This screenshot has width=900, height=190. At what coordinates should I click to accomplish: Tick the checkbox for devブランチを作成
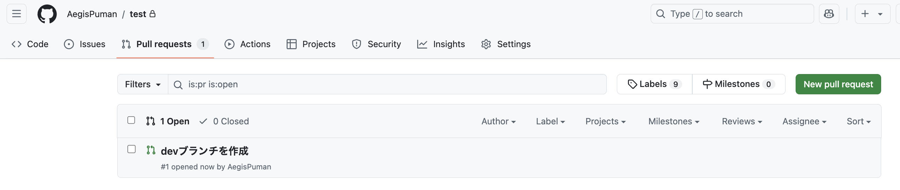(131, 149)
